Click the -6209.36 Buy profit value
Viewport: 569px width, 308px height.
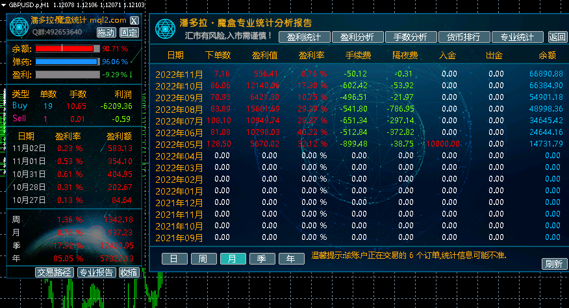click(116, 106)
